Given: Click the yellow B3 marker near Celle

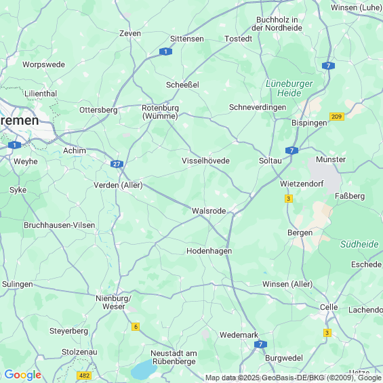Looking at the screenshot, I should [327, 333].
